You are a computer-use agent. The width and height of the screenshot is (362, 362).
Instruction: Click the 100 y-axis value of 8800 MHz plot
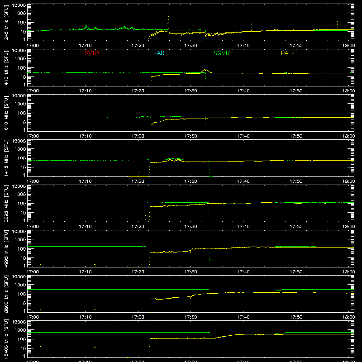click(22, 294)
